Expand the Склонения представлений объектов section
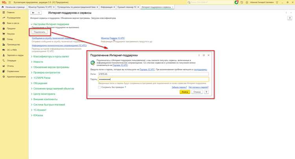 [52, 89]
